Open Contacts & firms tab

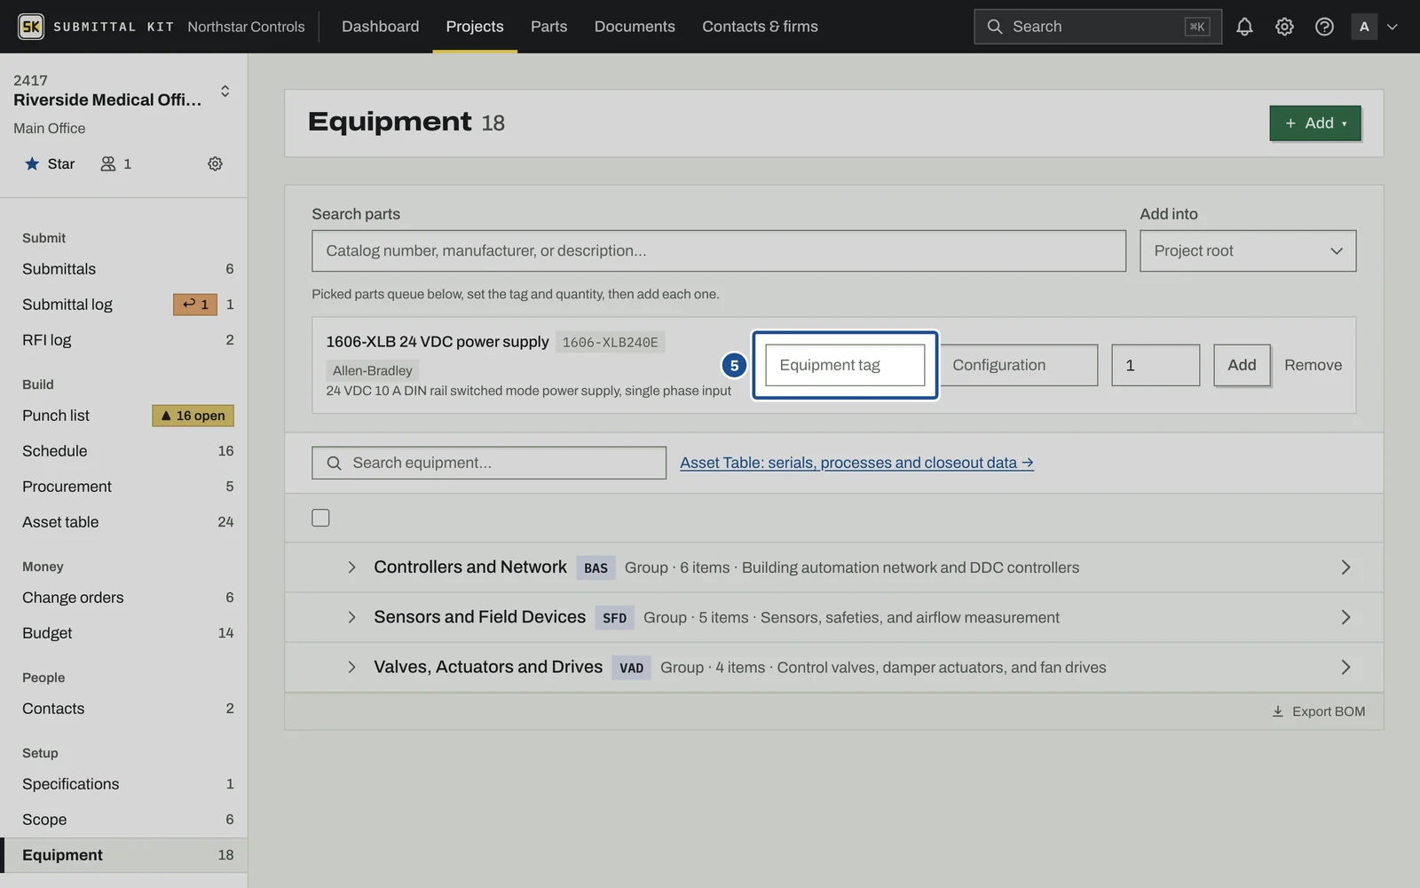pyautogui.click(x=760, y=27)
